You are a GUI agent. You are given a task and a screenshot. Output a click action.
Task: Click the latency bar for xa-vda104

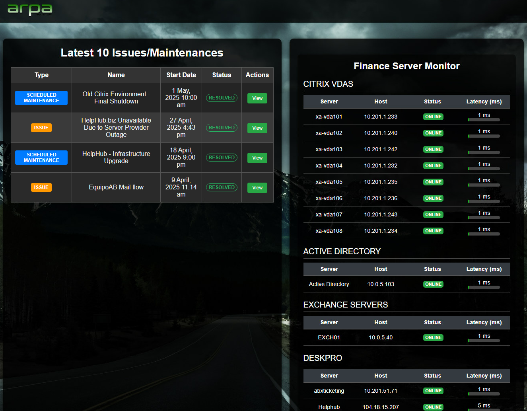point(484,169)
